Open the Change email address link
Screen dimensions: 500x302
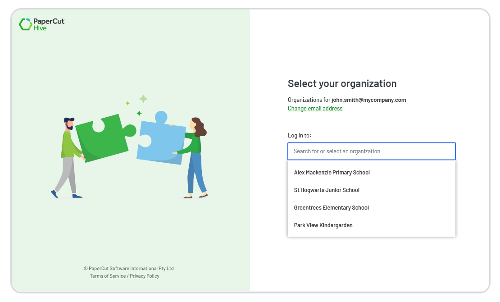pyautogui.click(x=315, y=109)
